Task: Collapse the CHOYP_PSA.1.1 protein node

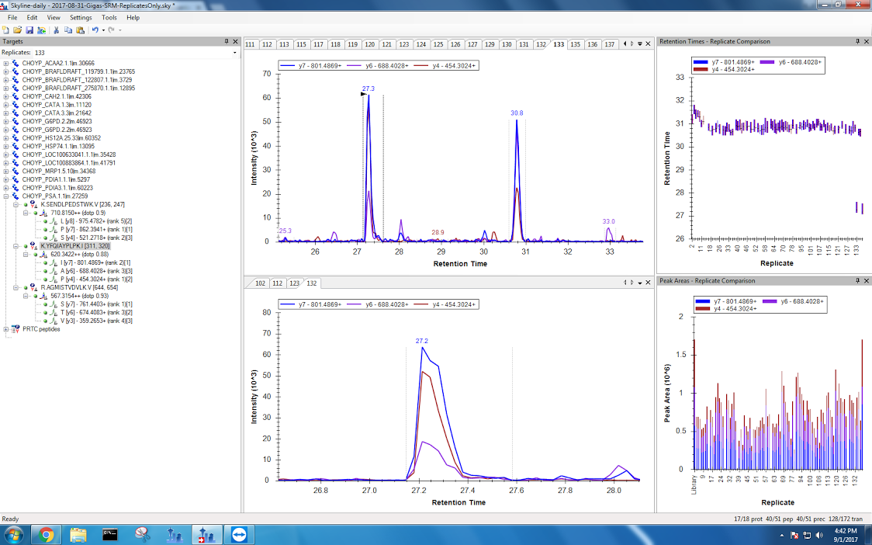Action: [7, 196]
